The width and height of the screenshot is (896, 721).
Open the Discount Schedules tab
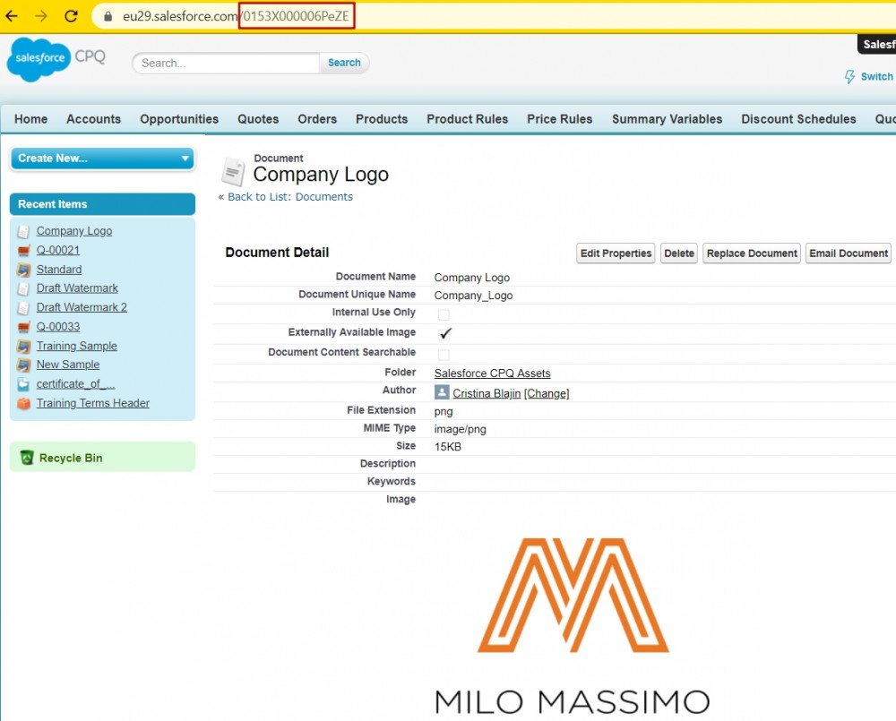pos(799,119)
